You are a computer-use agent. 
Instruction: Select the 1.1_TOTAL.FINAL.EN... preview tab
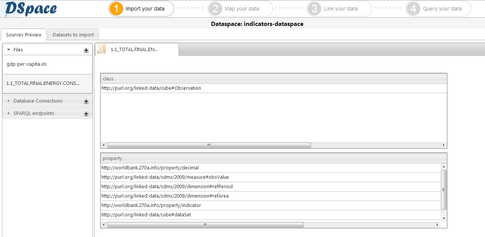click(x=137, y=49)
